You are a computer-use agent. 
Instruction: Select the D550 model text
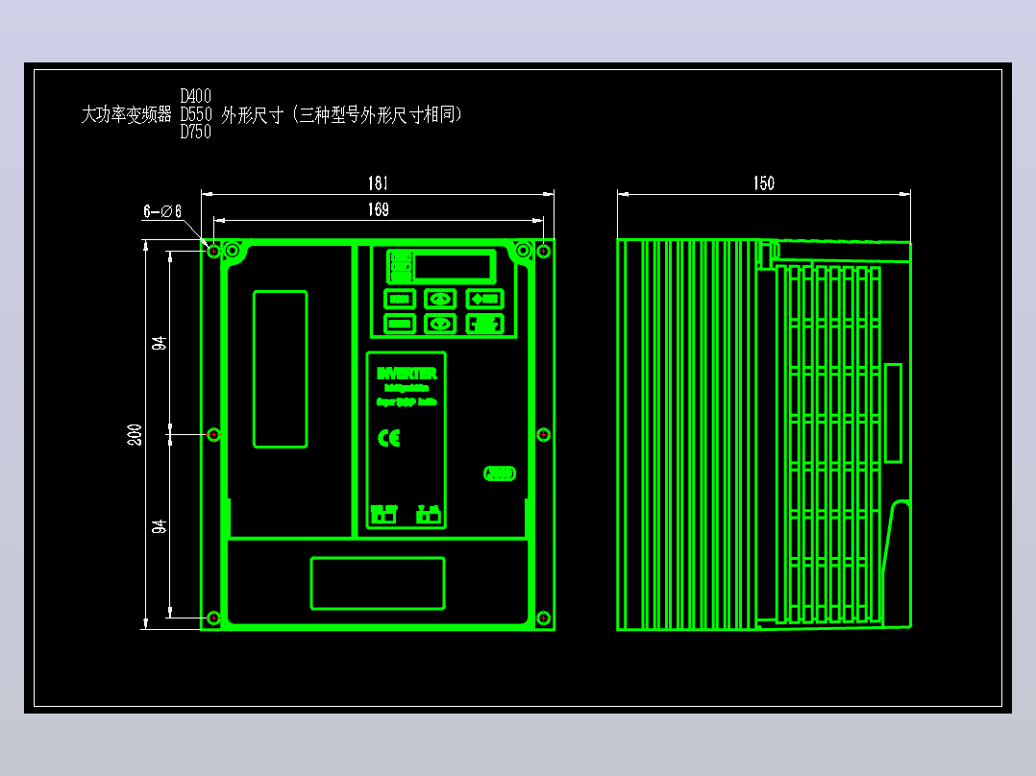click(x=196, y=114)
